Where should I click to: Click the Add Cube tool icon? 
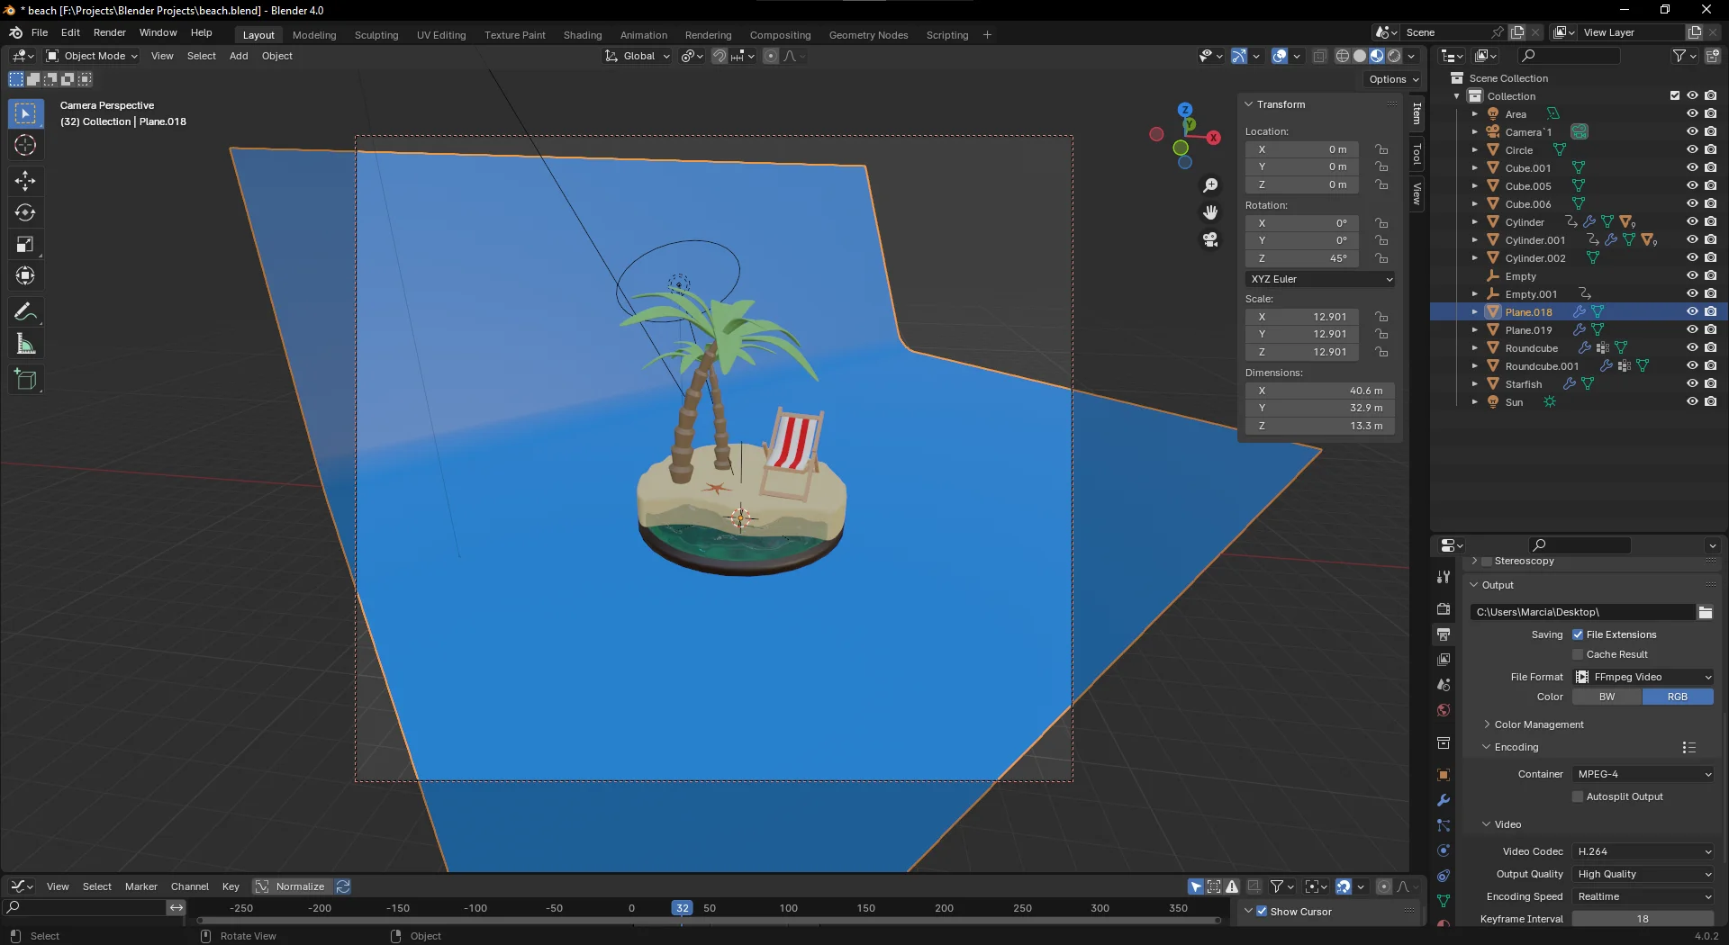tap(25, 380)
